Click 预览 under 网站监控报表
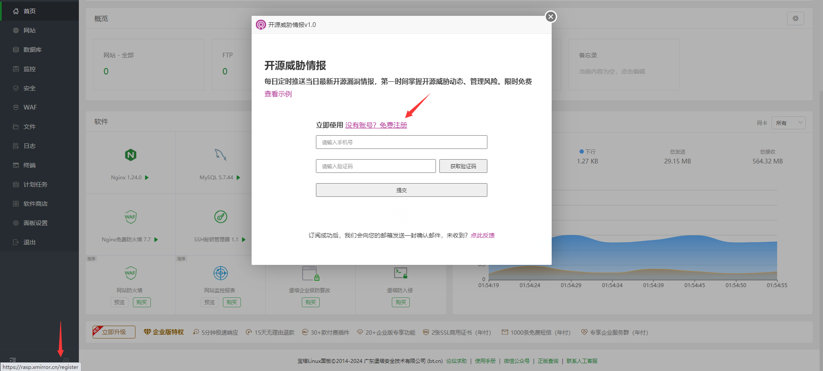 pos(210,303)
